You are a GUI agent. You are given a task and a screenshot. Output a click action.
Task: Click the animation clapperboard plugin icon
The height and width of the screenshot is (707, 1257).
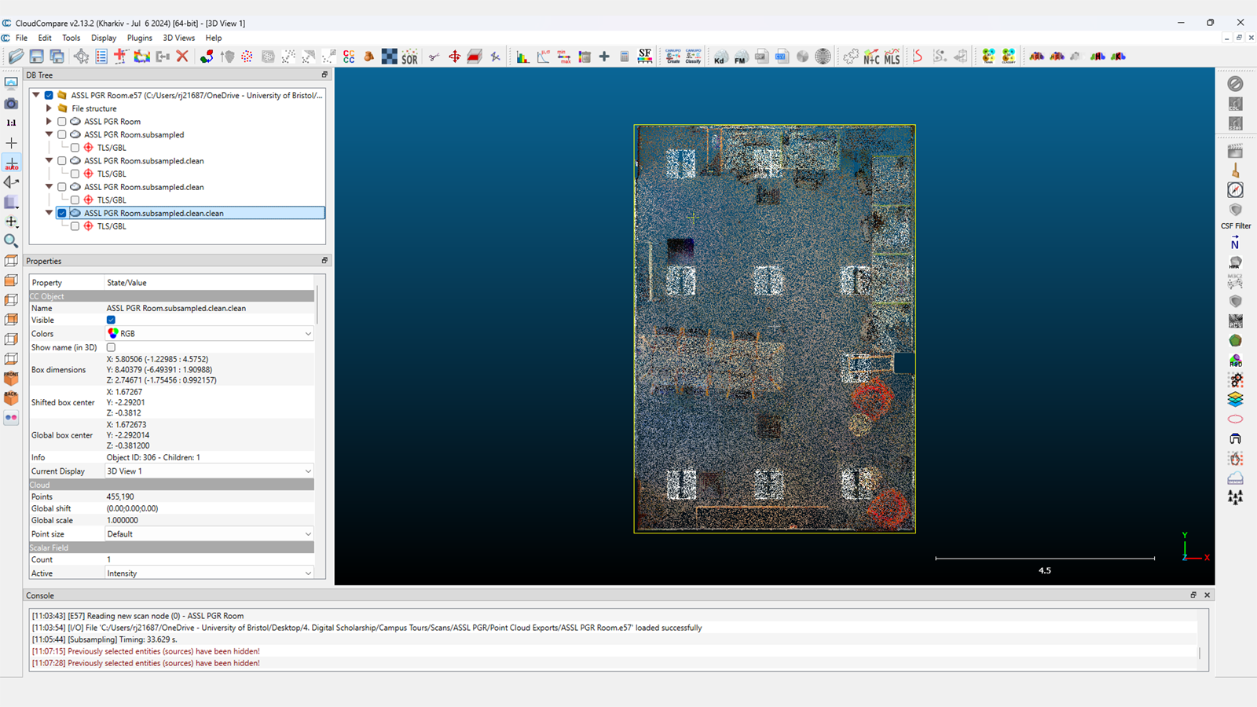1236,151
